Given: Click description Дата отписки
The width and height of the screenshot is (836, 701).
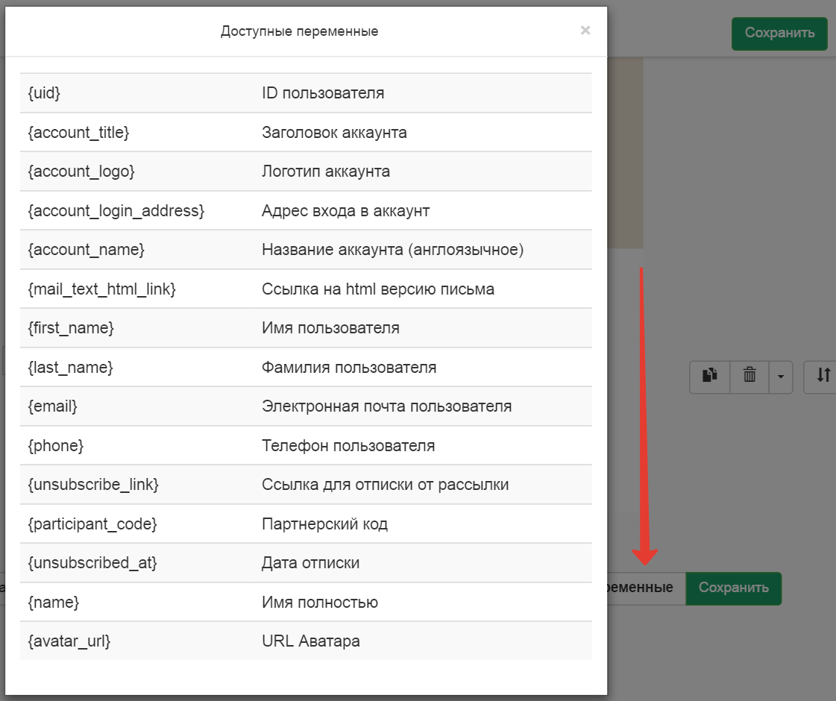Looking at the screenshot, I should [x=310, y=564].
